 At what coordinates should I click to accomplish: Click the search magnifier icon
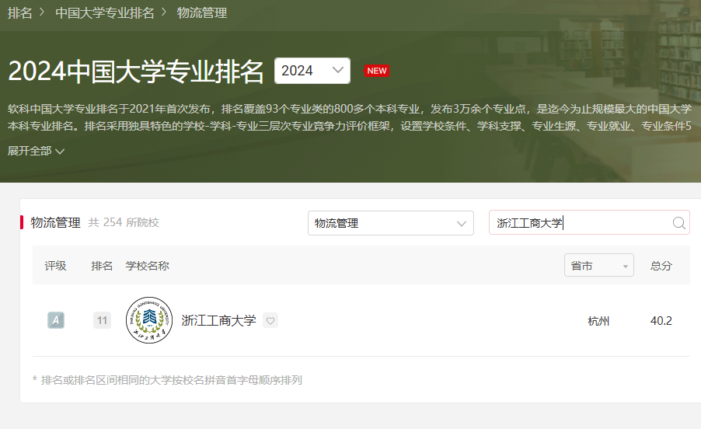point(678,223)
